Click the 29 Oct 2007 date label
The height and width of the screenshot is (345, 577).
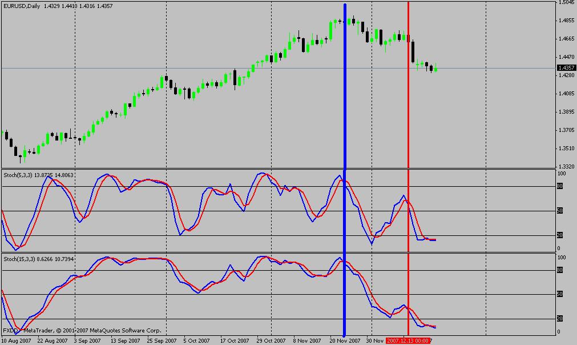click(x=271, y=341)
